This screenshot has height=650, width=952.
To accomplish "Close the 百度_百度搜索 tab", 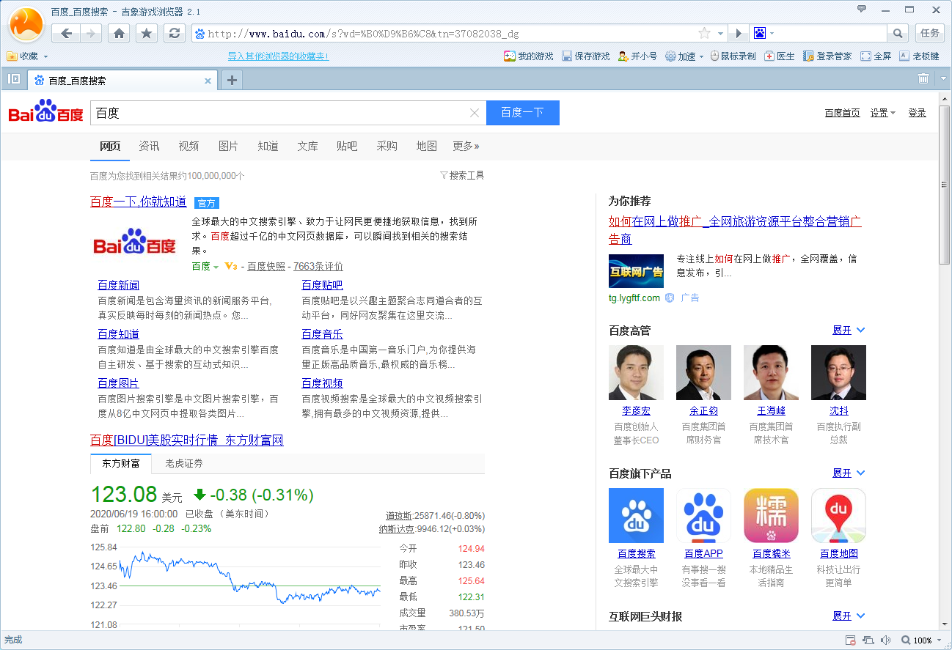I will (208, 81).
